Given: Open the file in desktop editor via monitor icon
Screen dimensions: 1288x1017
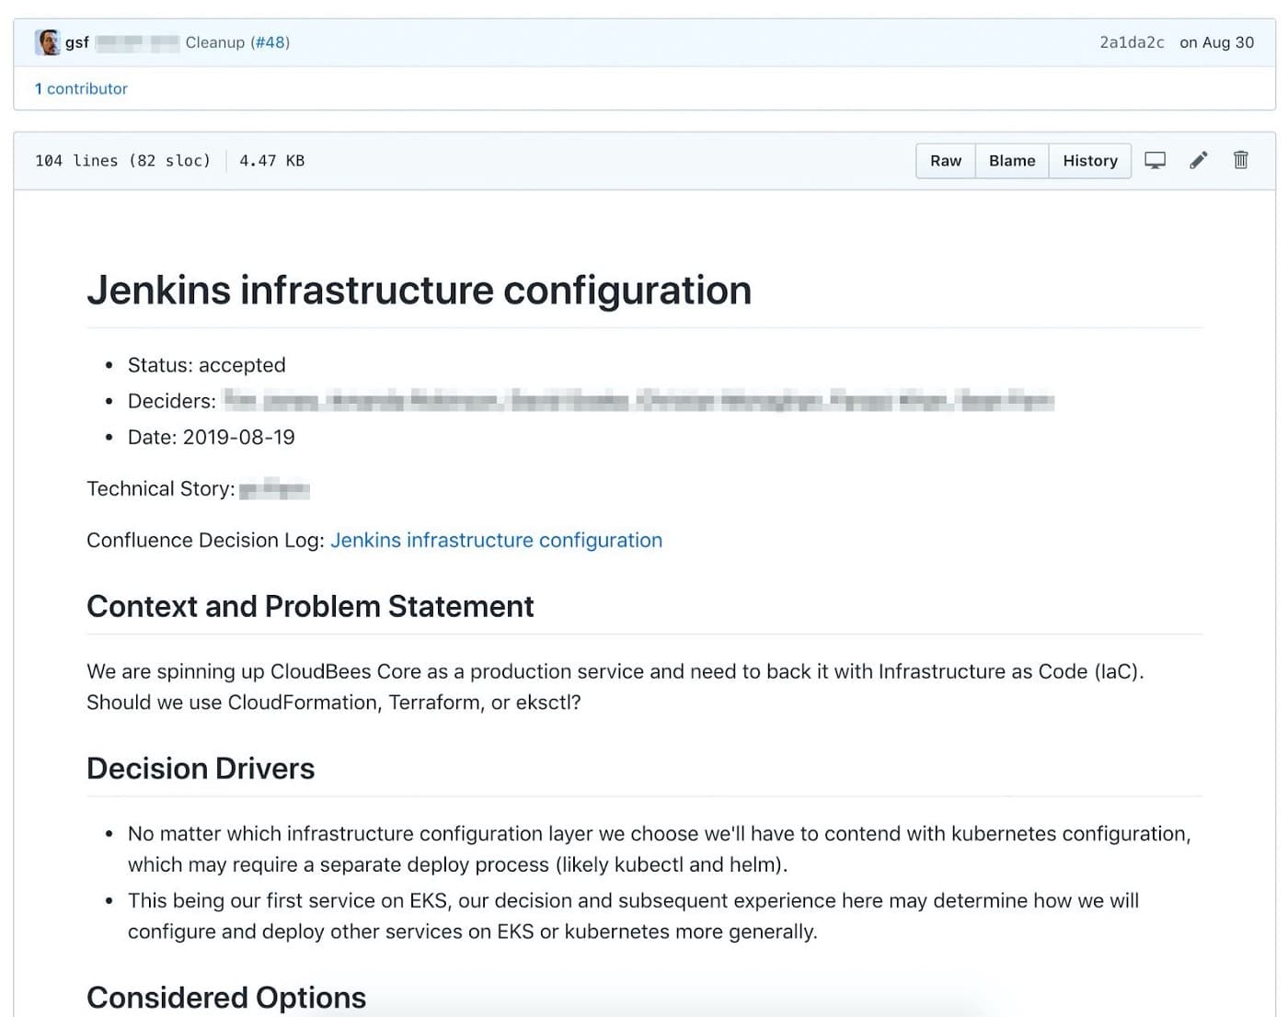Looking at the screenshot, I should pos(1155,160).
